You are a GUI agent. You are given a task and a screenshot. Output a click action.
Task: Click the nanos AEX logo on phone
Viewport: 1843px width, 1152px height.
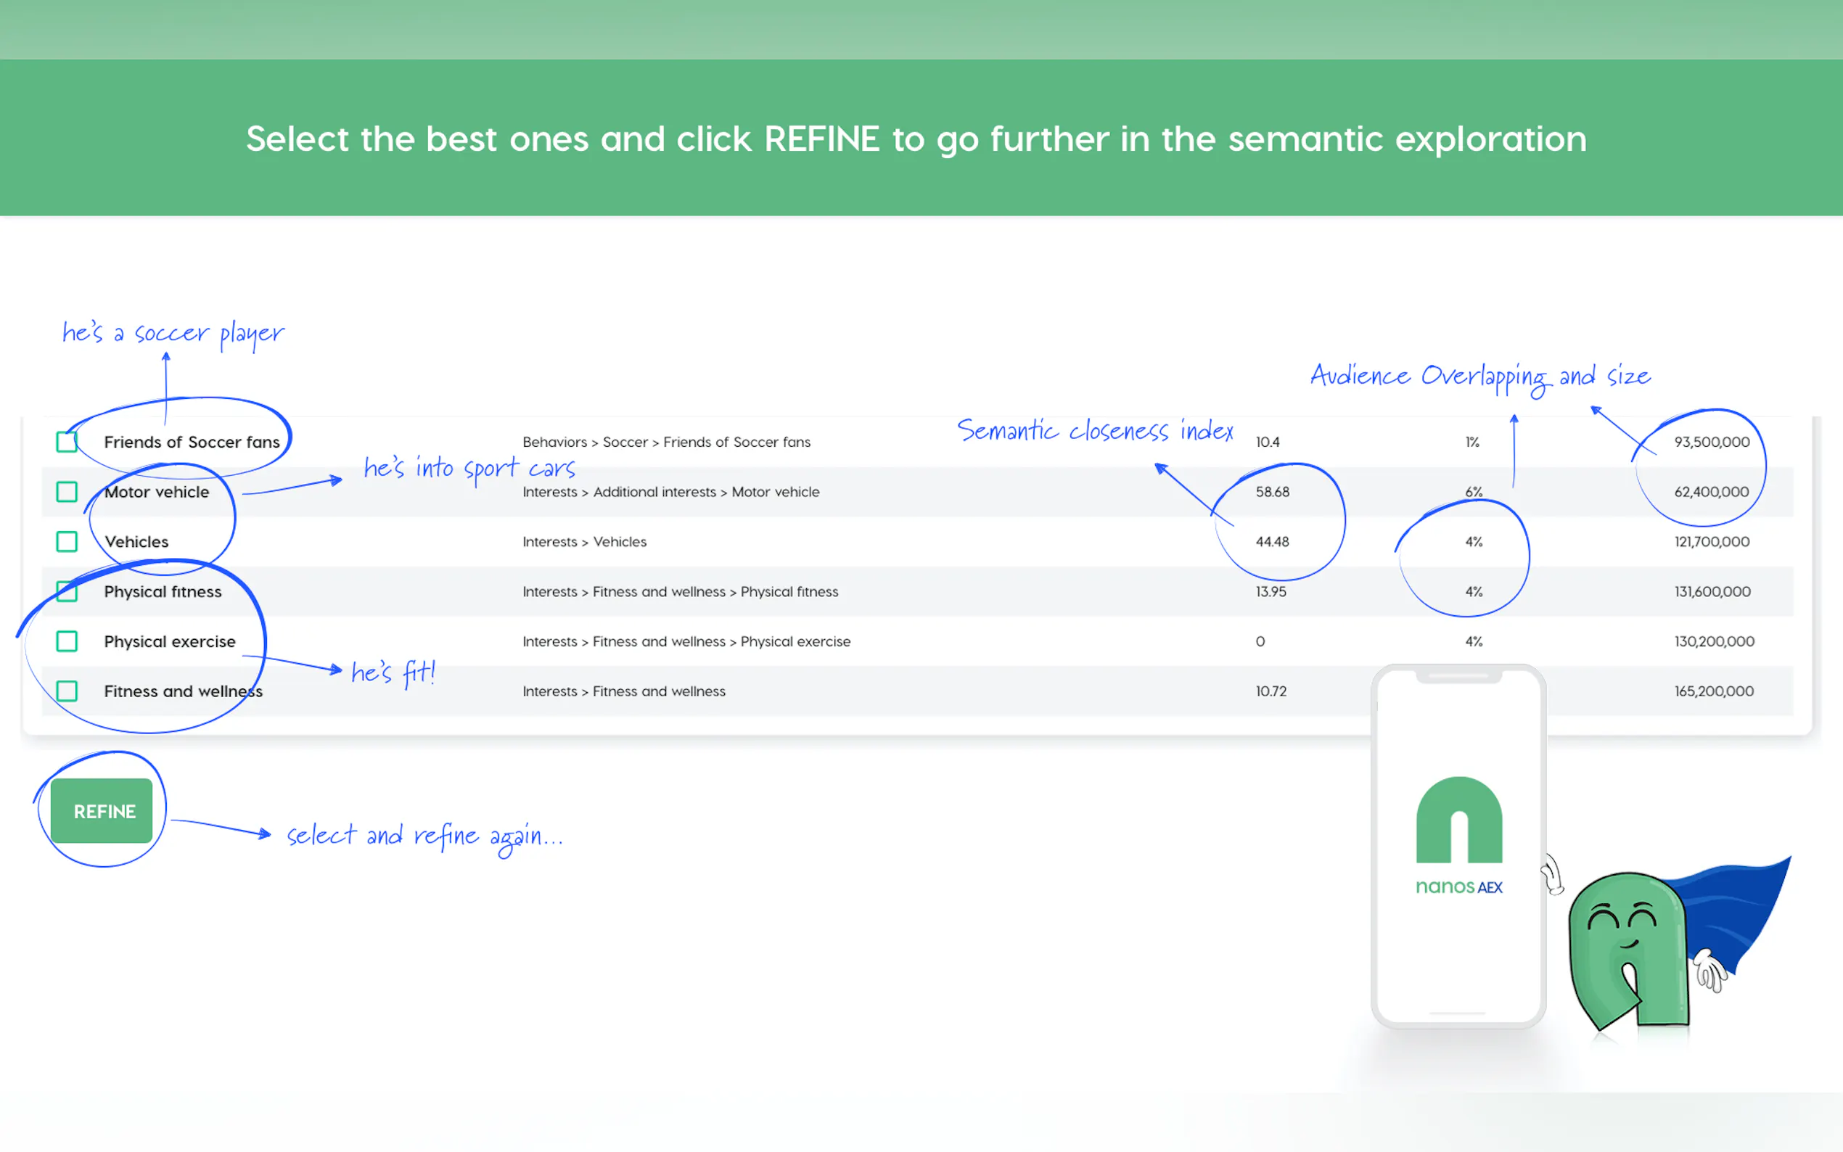1458,835
